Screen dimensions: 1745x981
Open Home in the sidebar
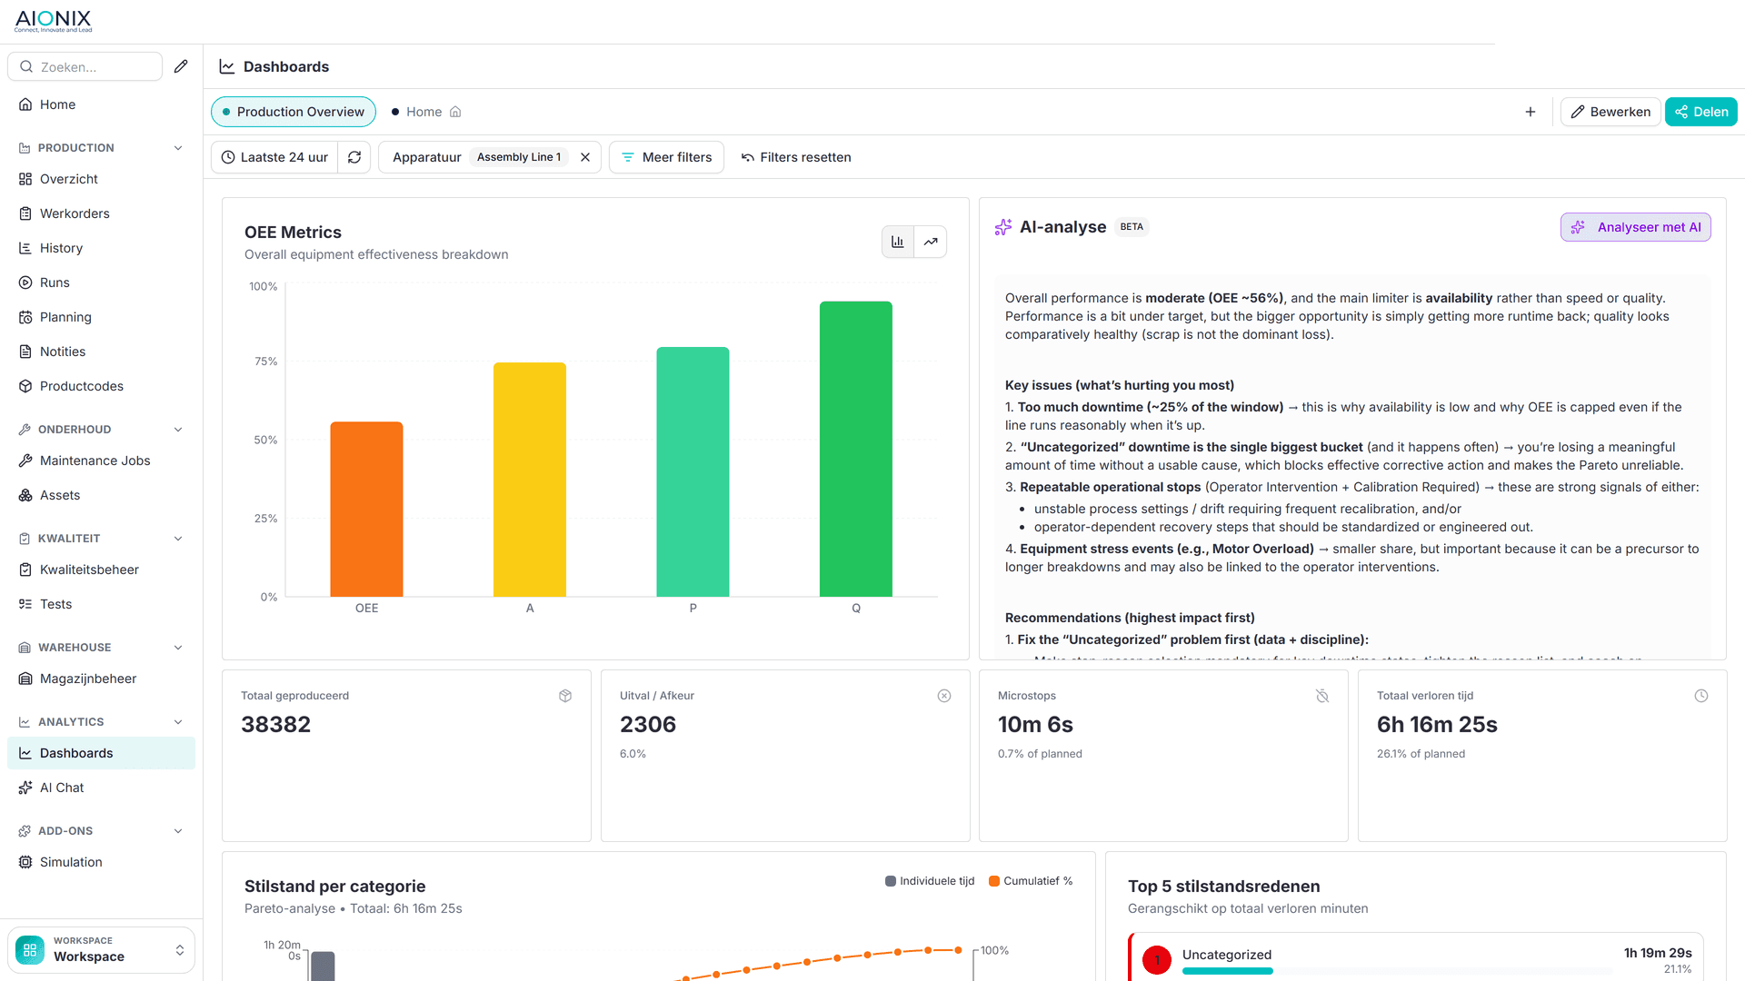(x=101, y=104)
